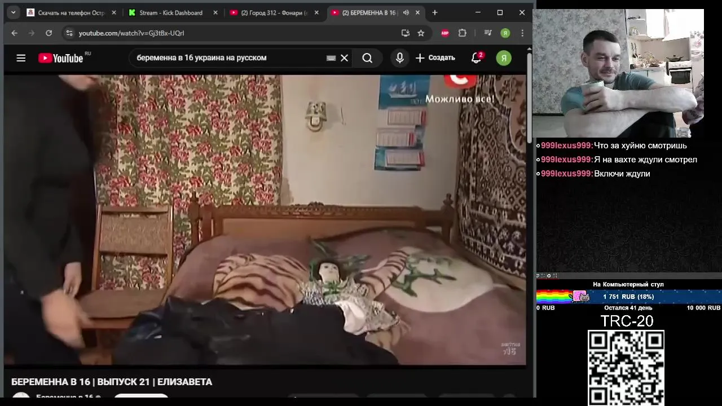Open YouTube notifications bell
Image resolution: width=722 pixels, height=406 pixels.
click(x=477, y=58)
